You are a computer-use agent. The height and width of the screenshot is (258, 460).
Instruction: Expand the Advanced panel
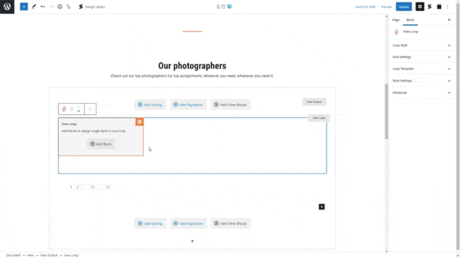[421, 93]
